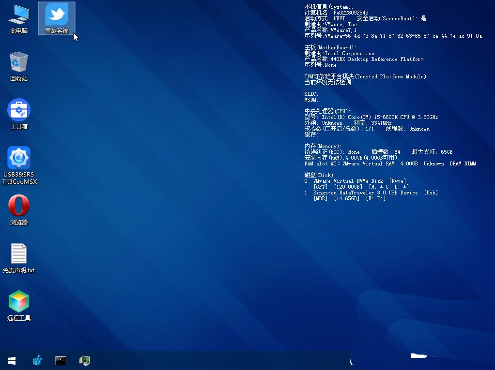Click the 主板(MotherBoard) heading
The height and width of the screenshot is (370, 495).
tap(330, 47)
